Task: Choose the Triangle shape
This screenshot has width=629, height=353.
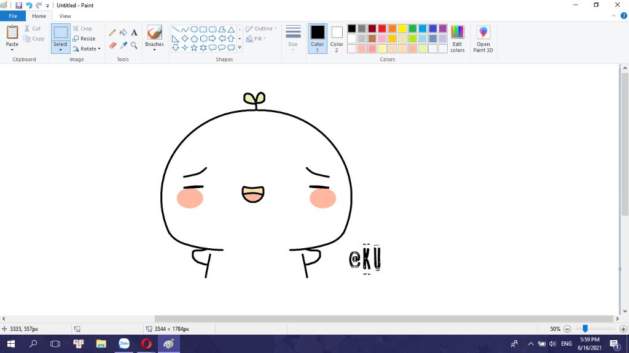Action: pyautogui.click(x=231, y=29)
